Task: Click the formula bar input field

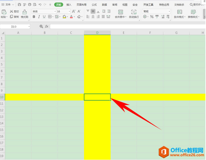Action: tap(128, 26)
